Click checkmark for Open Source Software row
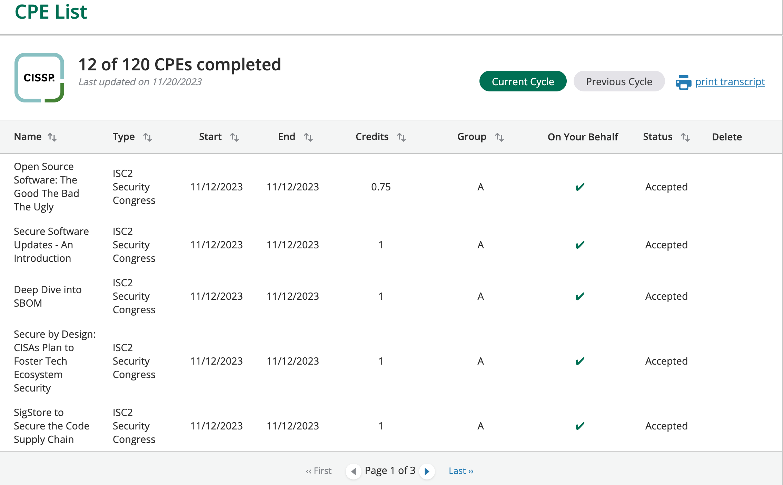This screenshot has height=485, width=783. tap(580, 187)
